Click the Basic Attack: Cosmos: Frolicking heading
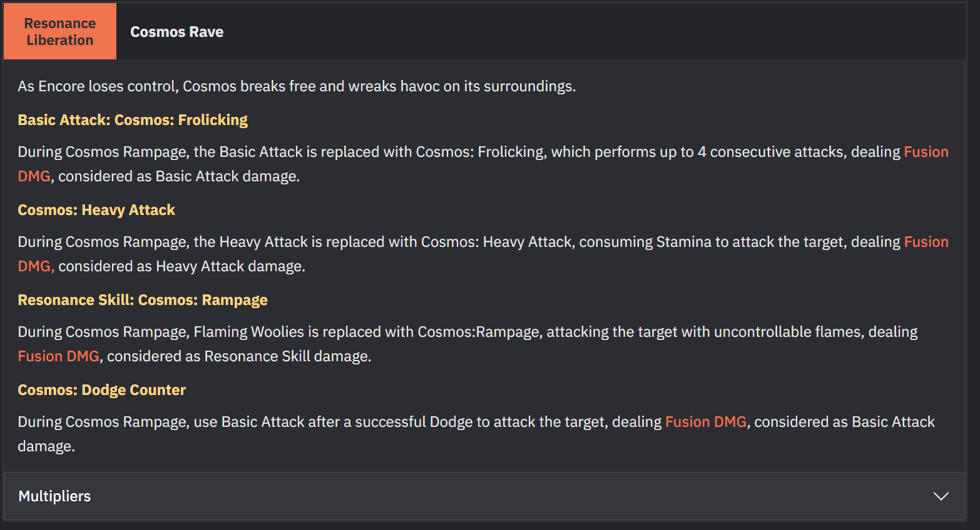Viewport: 980px width, 530px height. coord(133,120)
